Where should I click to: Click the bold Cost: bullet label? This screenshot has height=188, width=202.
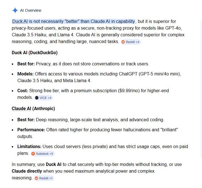23,91
